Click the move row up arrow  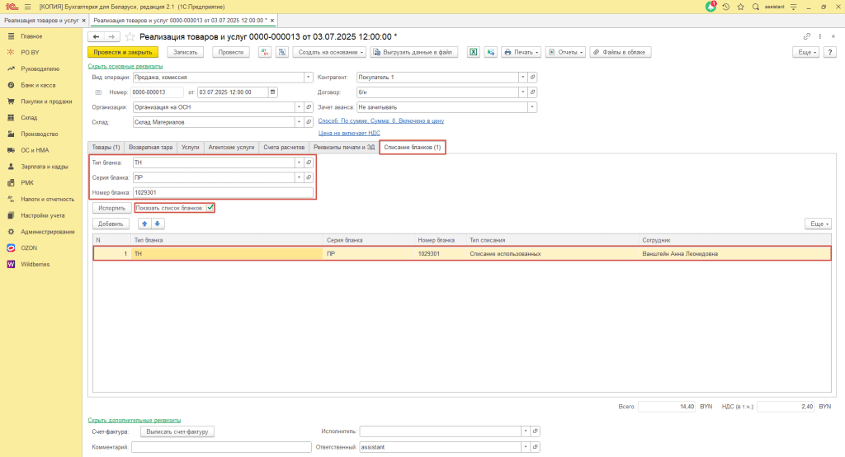pyautogui.click(x=144, y=224)
